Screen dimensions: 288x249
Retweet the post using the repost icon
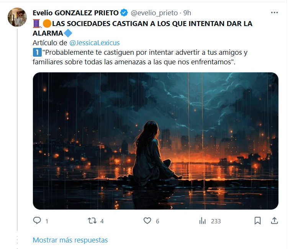click(x=92, y=221)
